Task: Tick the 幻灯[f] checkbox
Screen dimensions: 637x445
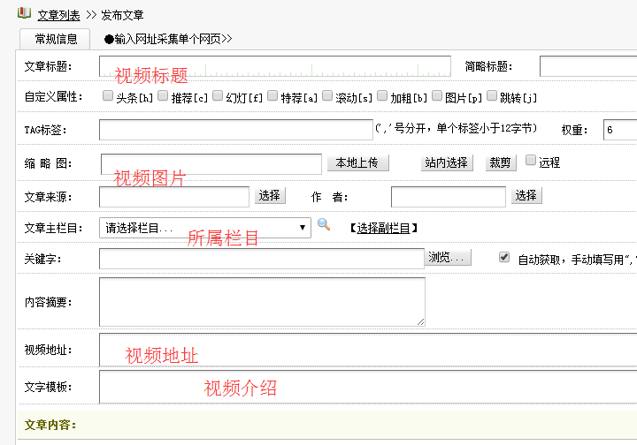Action: coord(218,95)
